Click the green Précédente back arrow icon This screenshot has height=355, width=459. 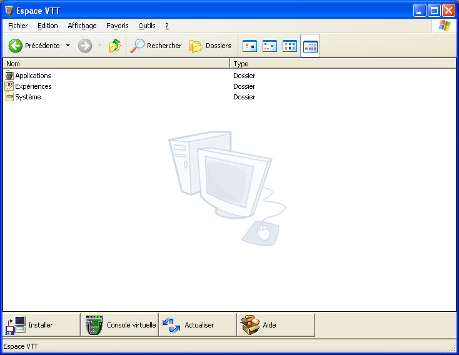[x=15, y=46]
